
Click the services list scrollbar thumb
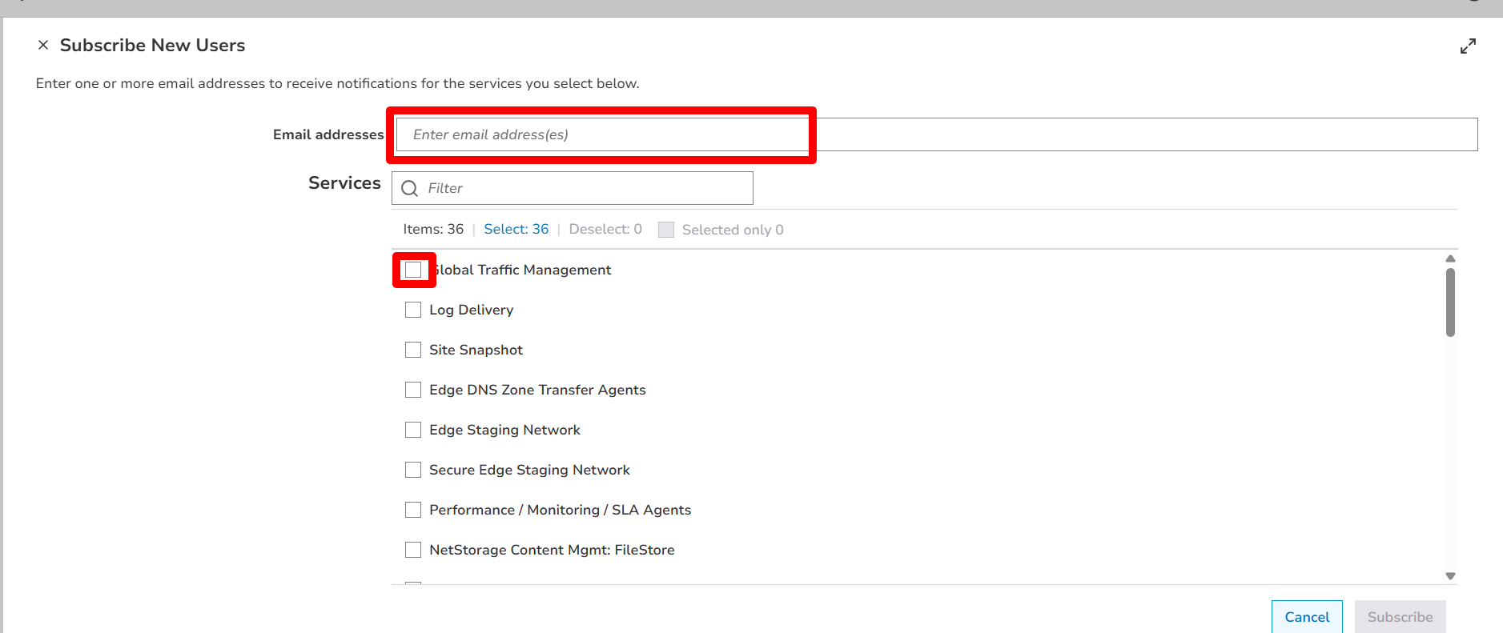point(1450,302)
